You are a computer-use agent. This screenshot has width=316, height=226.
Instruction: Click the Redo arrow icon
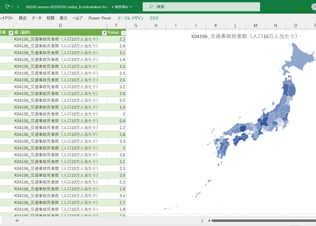[7, 7]
